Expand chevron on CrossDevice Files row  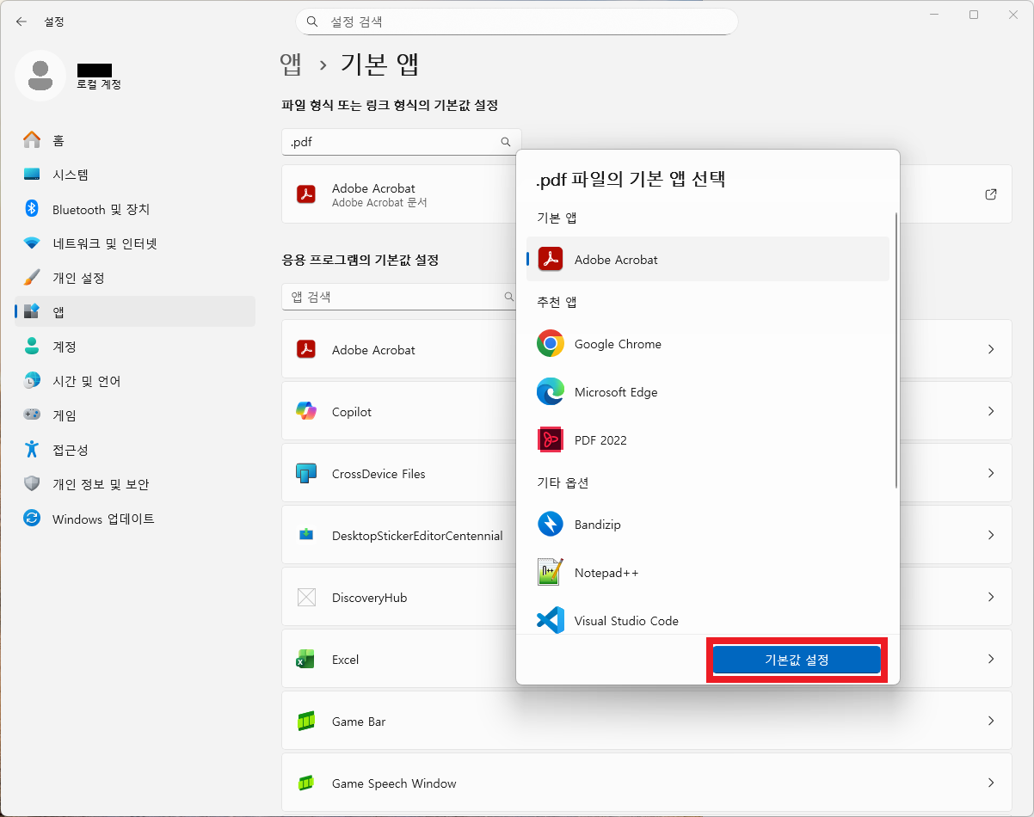[x=991, y=473]
